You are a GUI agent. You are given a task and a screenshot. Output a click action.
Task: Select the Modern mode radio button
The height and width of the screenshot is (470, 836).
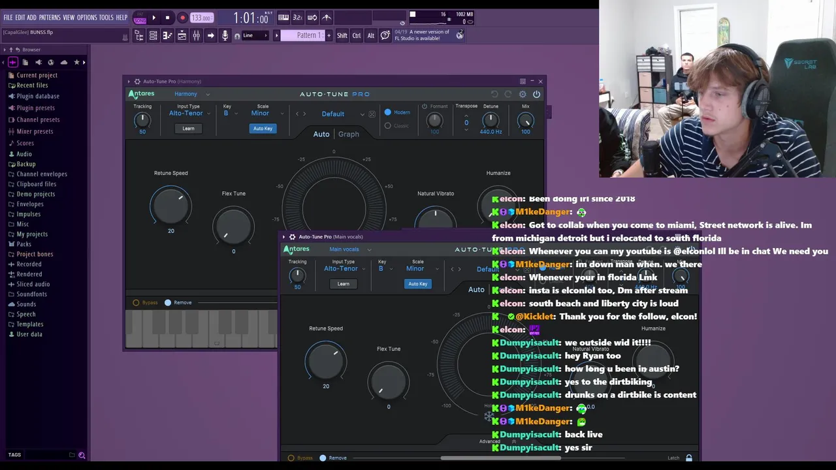click(x=388, y=112)
